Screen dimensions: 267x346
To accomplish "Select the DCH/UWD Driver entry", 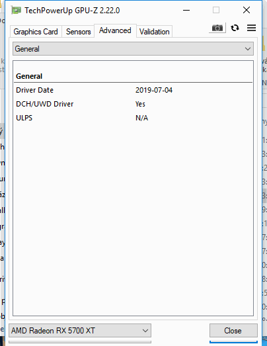I will pos(44,104).
